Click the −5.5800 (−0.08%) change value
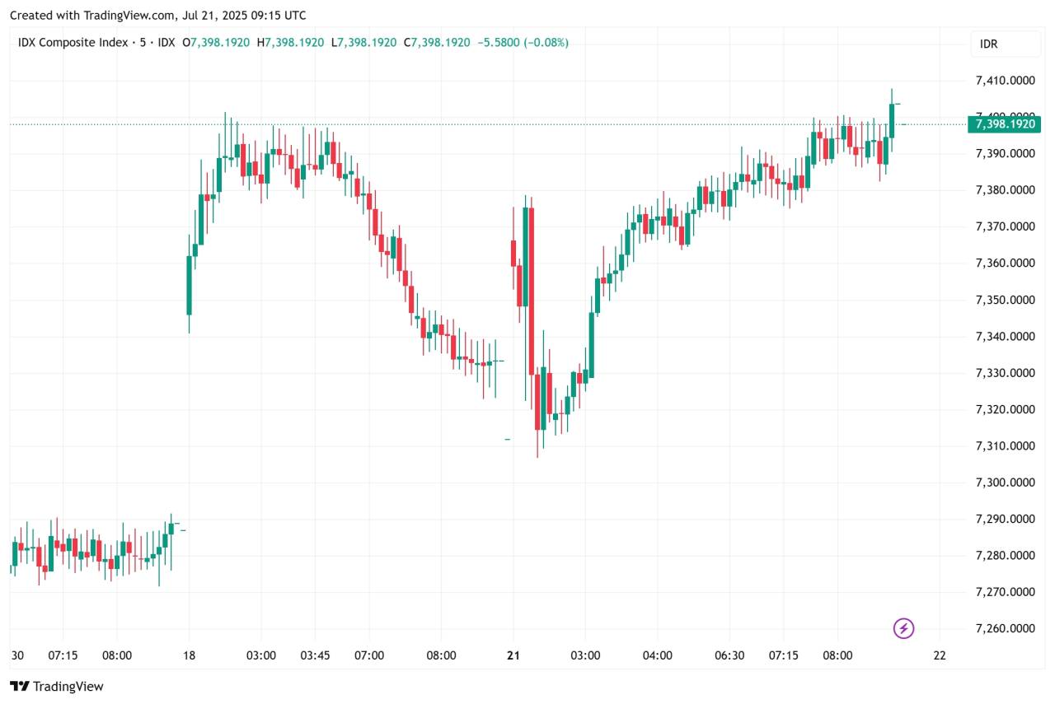 (x=523, y=42)
